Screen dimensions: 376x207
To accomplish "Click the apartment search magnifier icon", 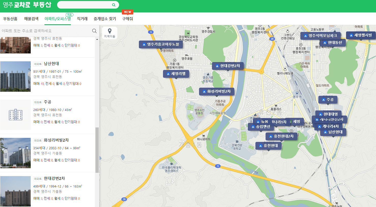I will pos(94,31).
